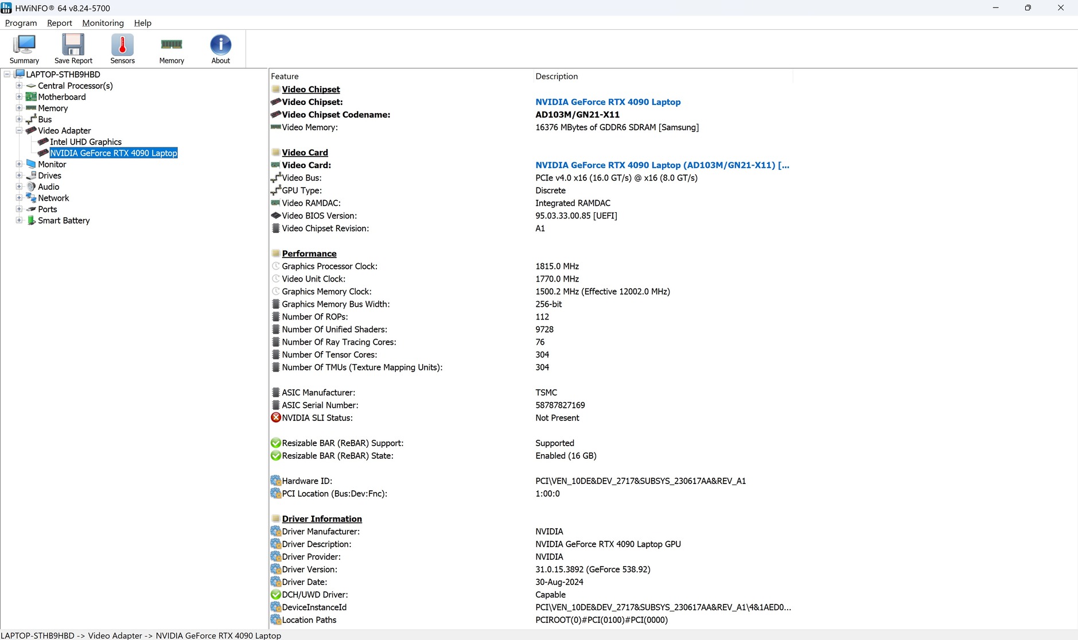
Task: Click the Monitor tree icon
Action: pos(31,164)
